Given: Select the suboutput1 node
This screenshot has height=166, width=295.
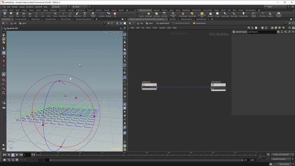Looking at the screenshot, I should 218,87.
